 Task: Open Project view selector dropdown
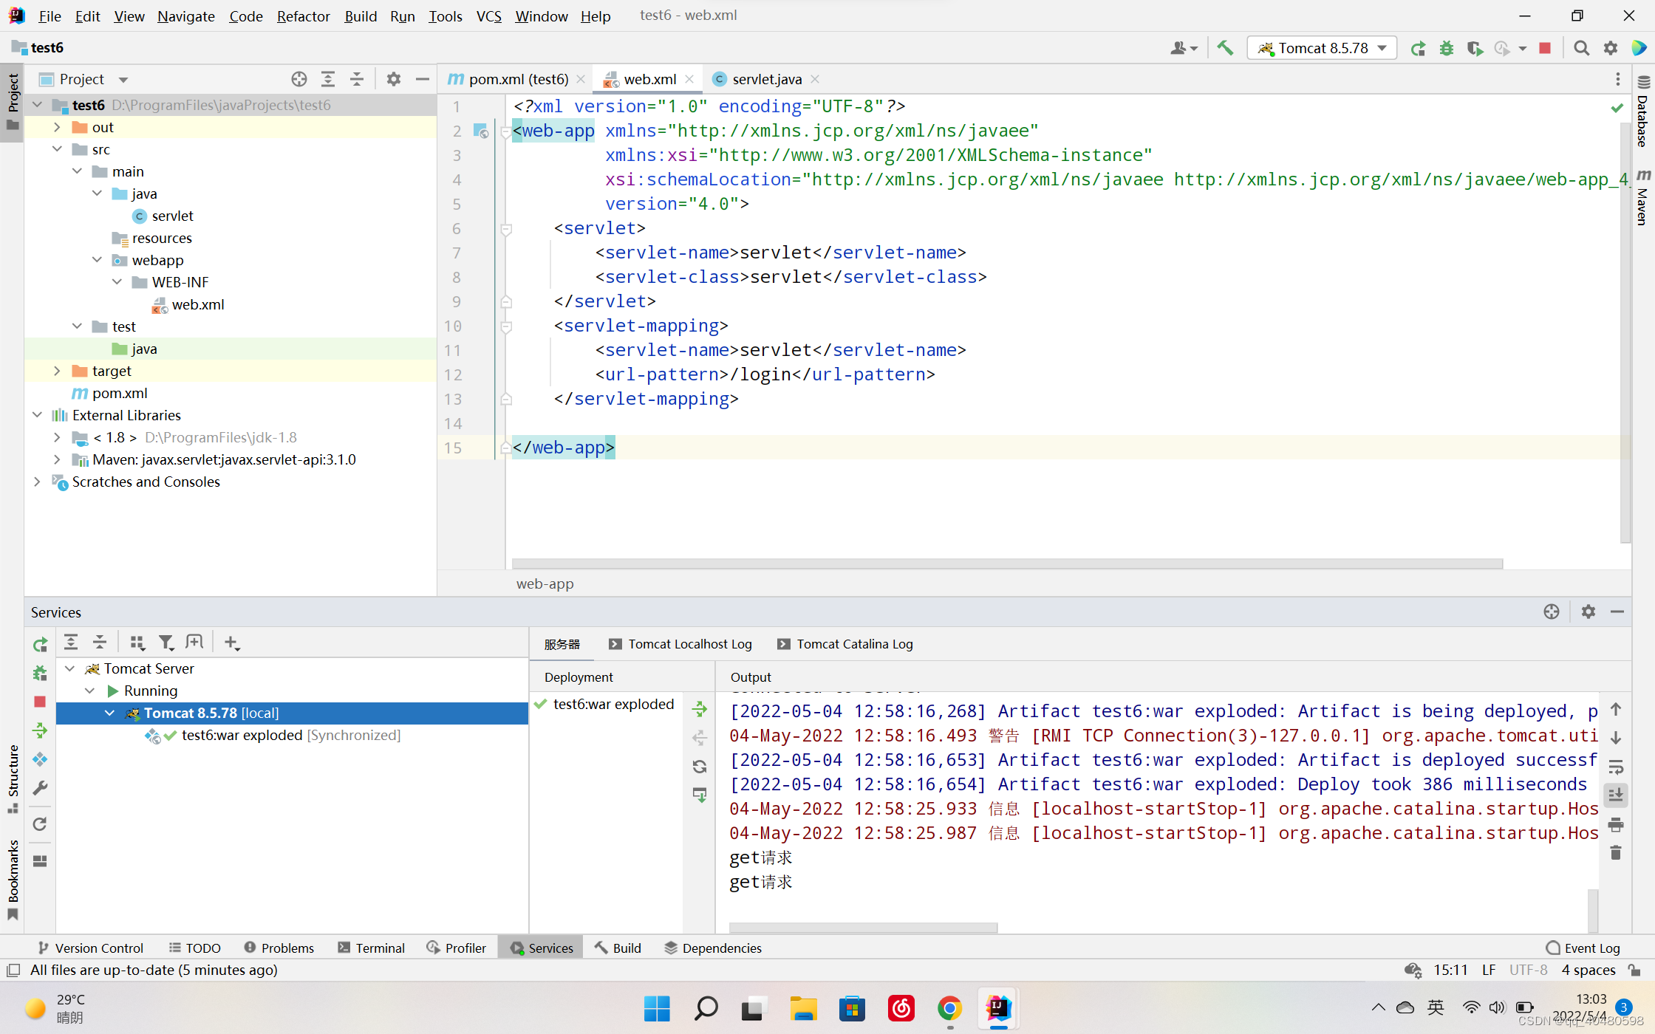(x=94, y=79)
